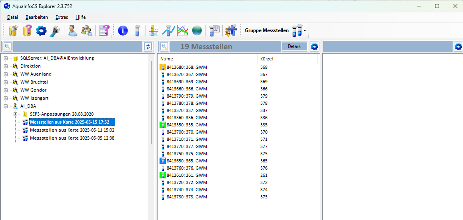Click search magnifier in tree panel

point(8,46)
